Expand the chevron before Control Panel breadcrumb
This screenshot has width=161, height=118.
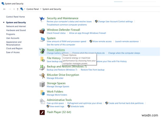click(x=25, y=9)
